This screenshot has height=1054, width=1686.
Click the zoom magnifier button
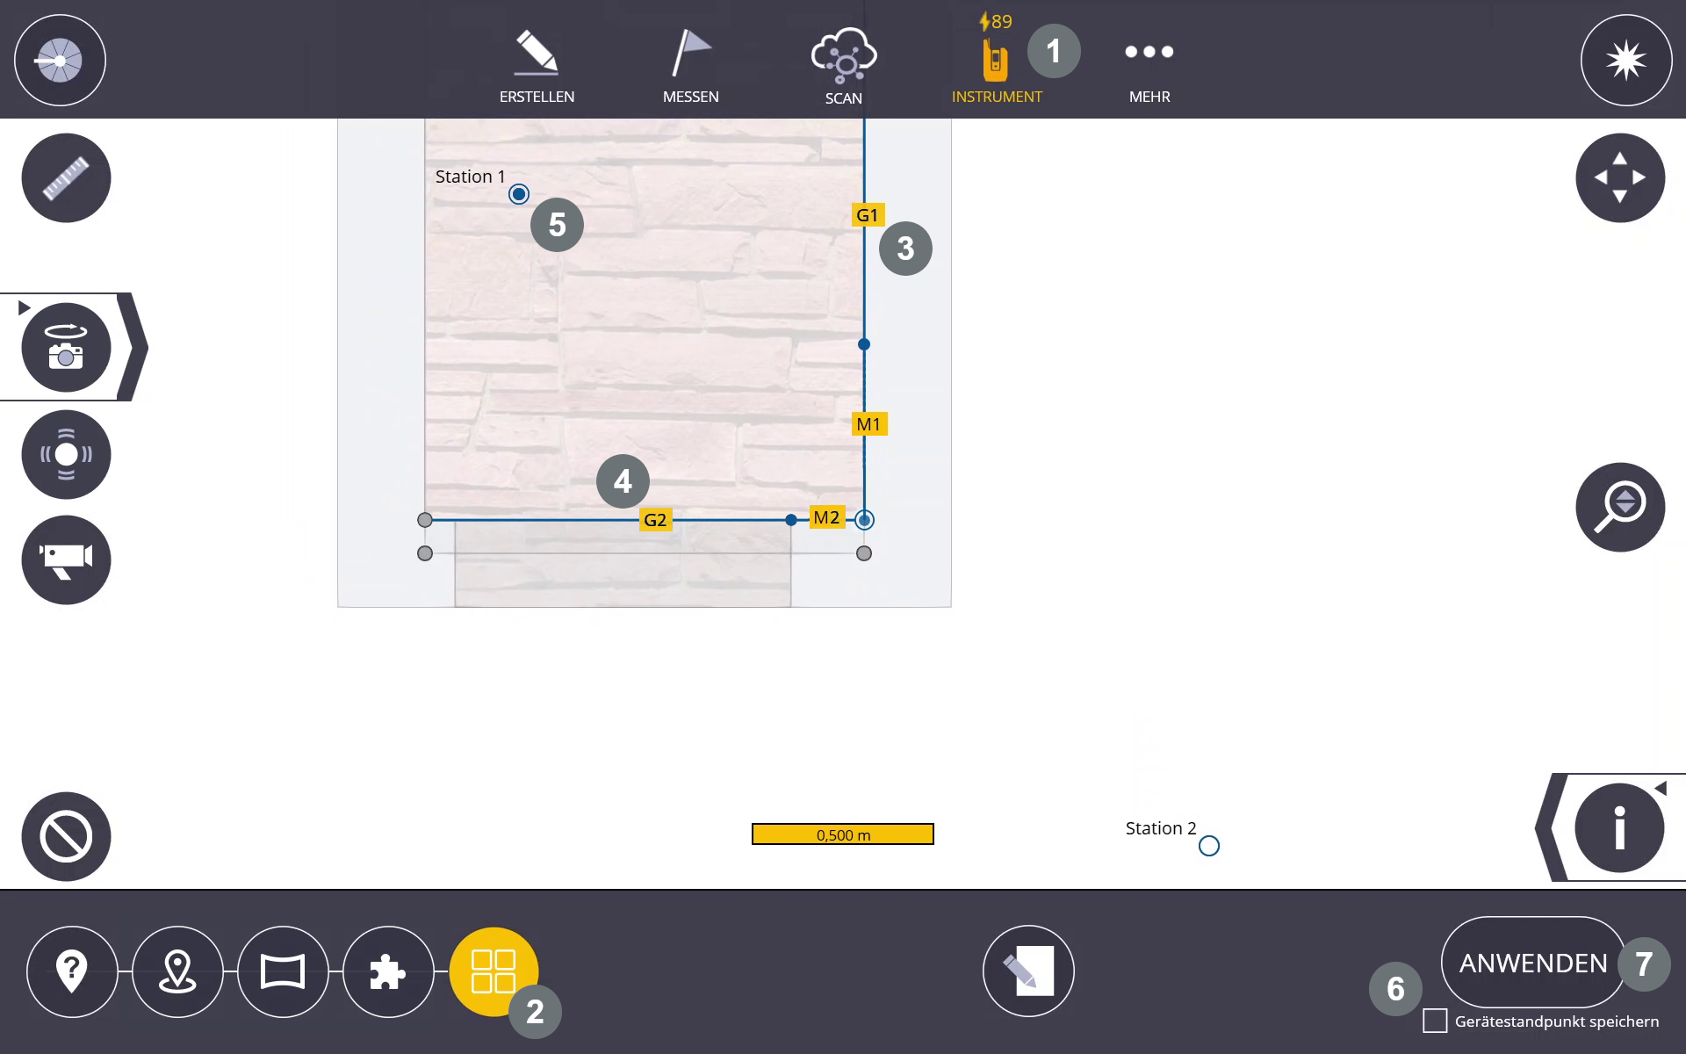pyautogui.click(x=1619, y=507)
